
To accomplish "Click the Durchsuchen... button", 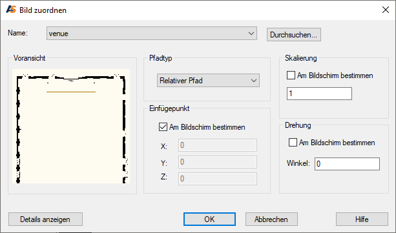I will (x=294, y=35).
